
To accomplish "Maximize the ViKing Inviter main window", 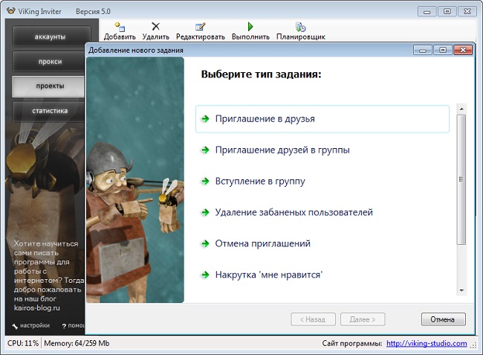I will [x=447, y=12].
